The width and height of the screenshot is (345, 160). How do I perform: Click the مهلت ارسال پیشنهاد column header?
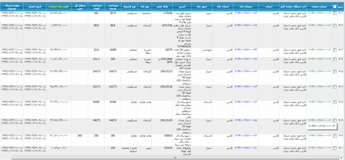(12, 6)
